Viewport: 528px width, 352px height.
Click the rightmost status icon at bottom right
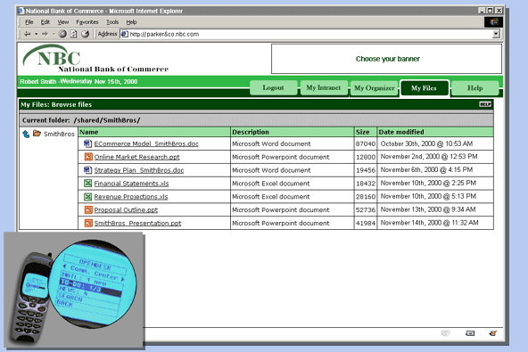click(x=492, y=333)
